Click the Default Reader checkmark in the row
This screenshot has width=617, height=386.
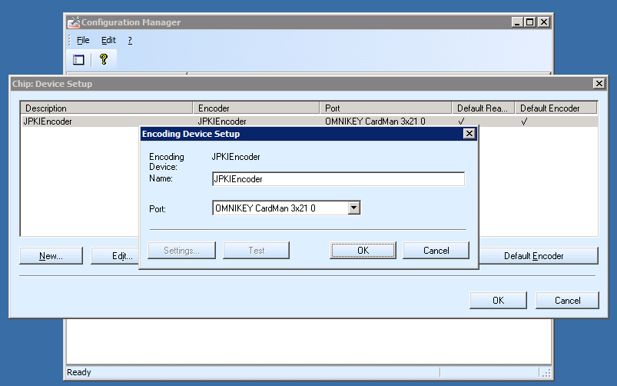click(x=461, y=121)
